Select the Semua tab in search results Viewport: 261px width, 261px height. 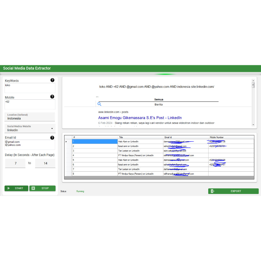[x=159, y=100]
